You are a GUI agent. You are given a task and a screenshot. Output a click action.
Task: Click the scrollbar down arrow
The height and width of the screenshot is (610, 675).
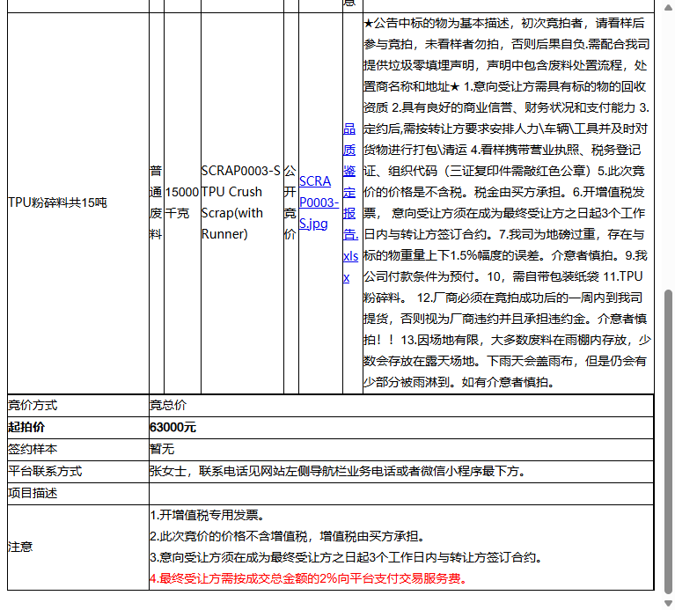point(668,603)
